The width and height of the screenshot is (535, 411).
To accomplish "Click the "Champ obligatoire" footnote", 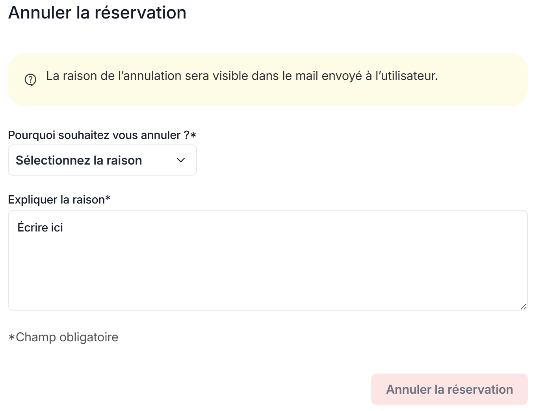I will (x=67, y=337).
